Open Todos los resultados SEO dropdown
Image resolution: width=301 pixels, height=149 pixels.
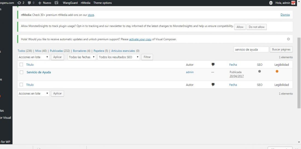[x=119, y=57]
